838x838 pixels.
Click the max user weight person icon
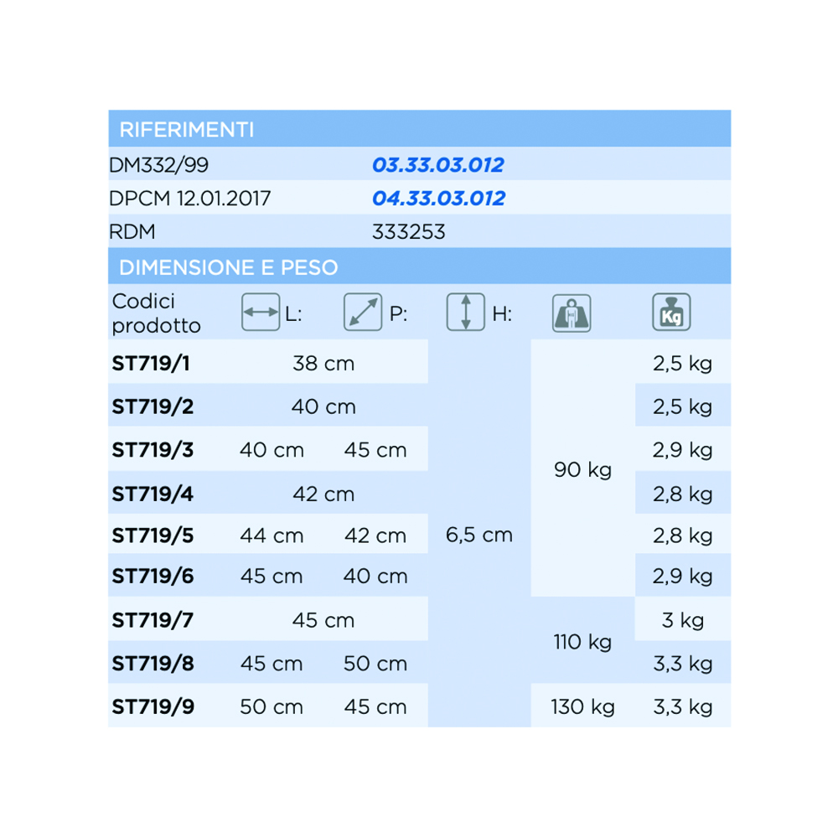(572, 313)
